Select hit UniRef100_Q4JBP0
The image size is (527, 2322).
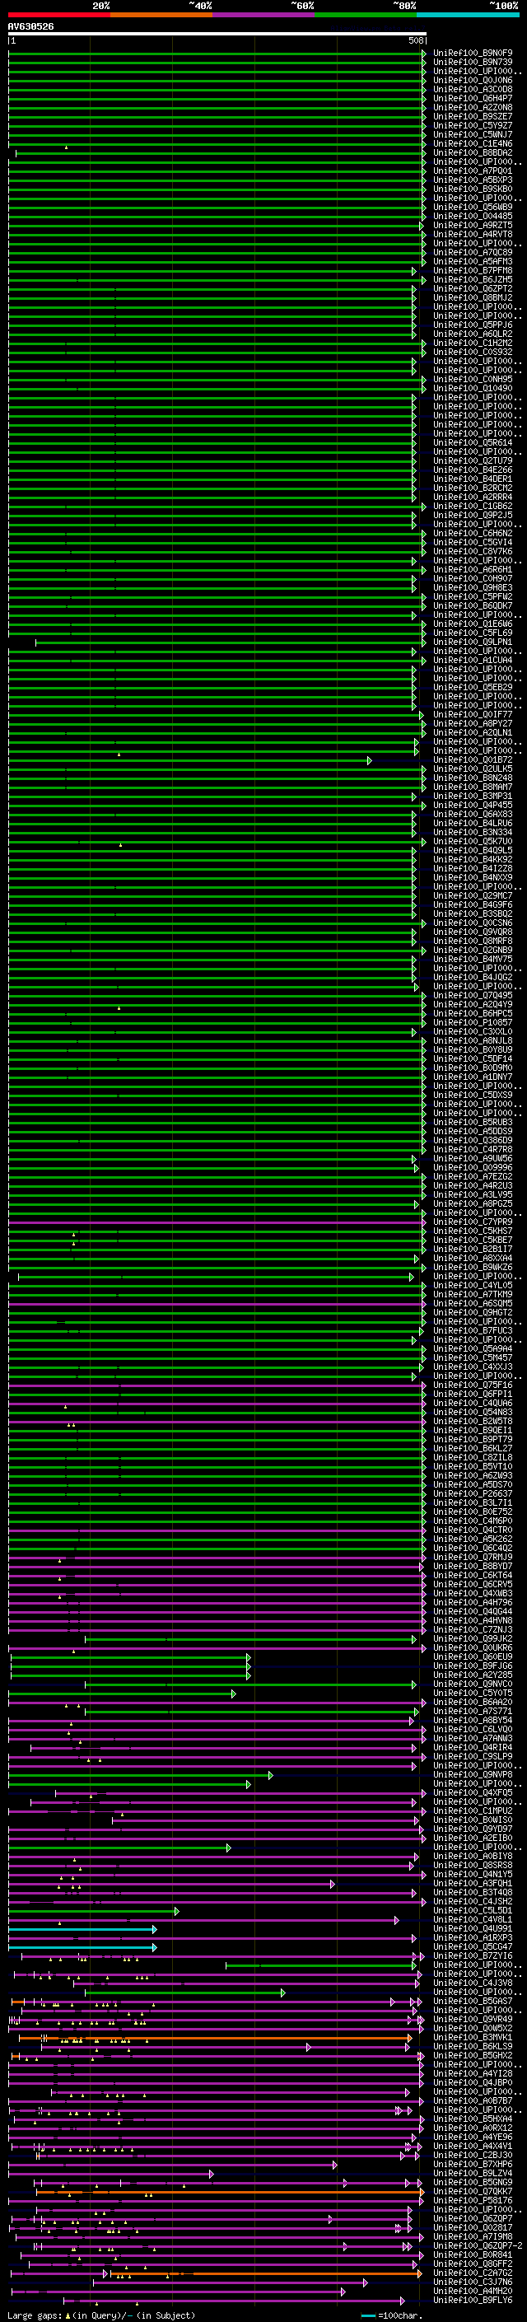pyautogui.click(x=472, y=2082)
